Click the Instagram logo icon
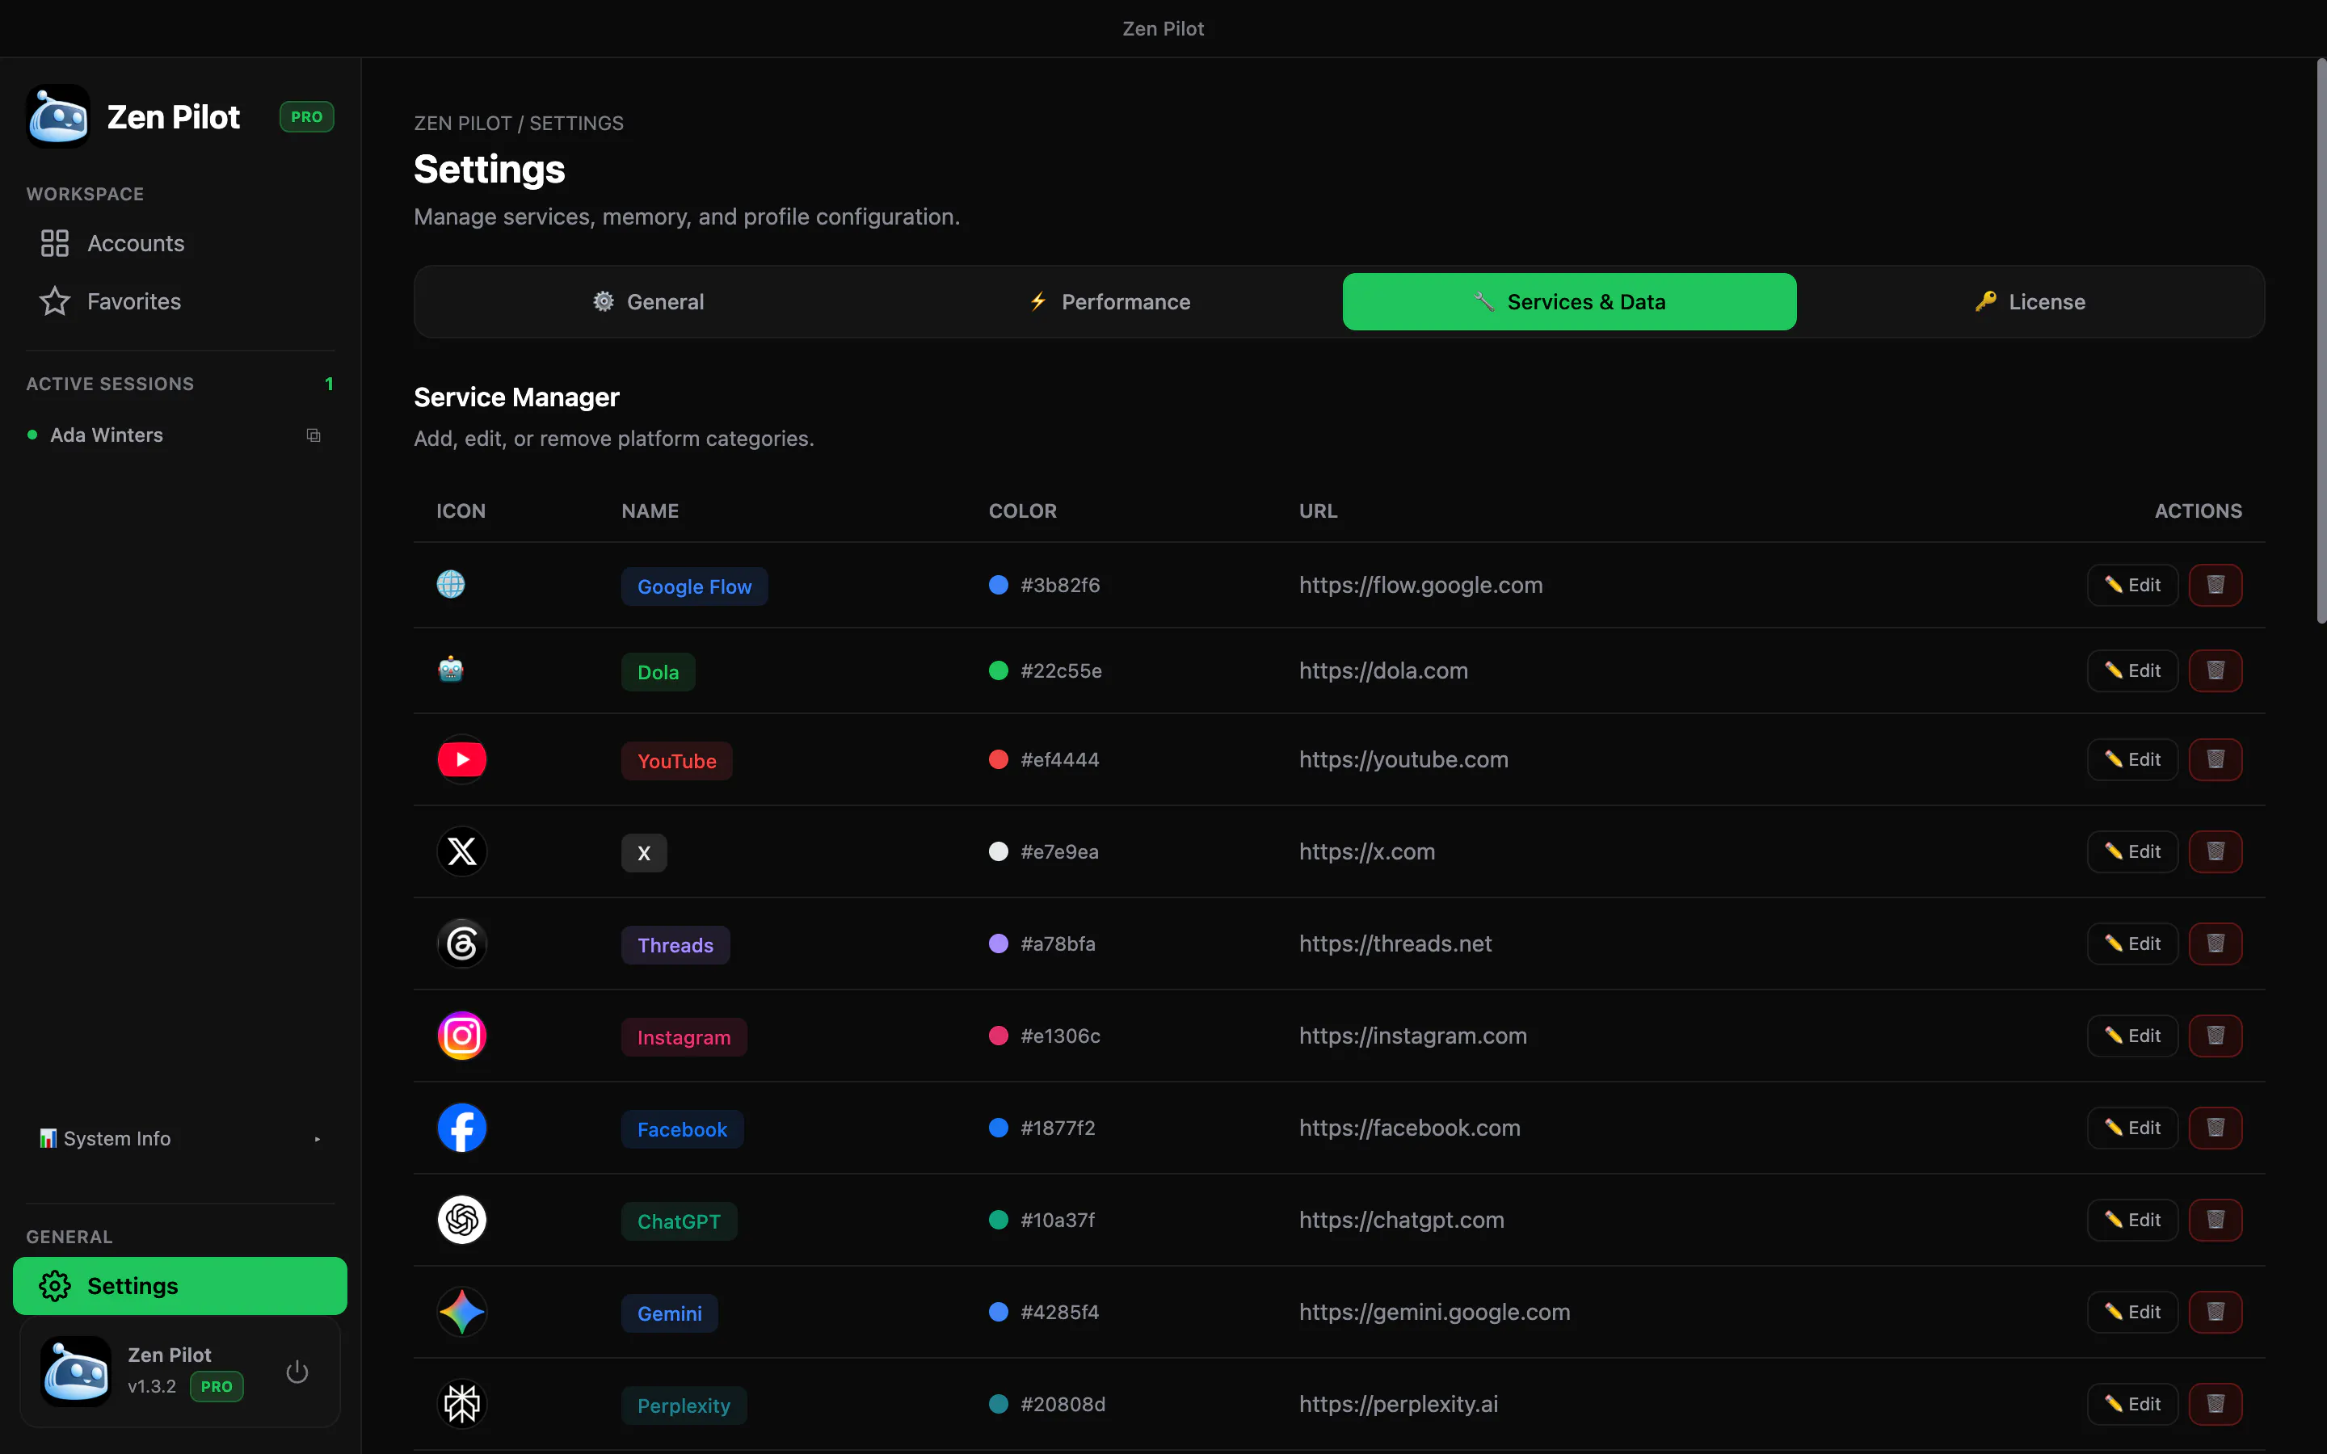The height and width of the screenshot is (1454, 2327). (x=461, y=1036)
